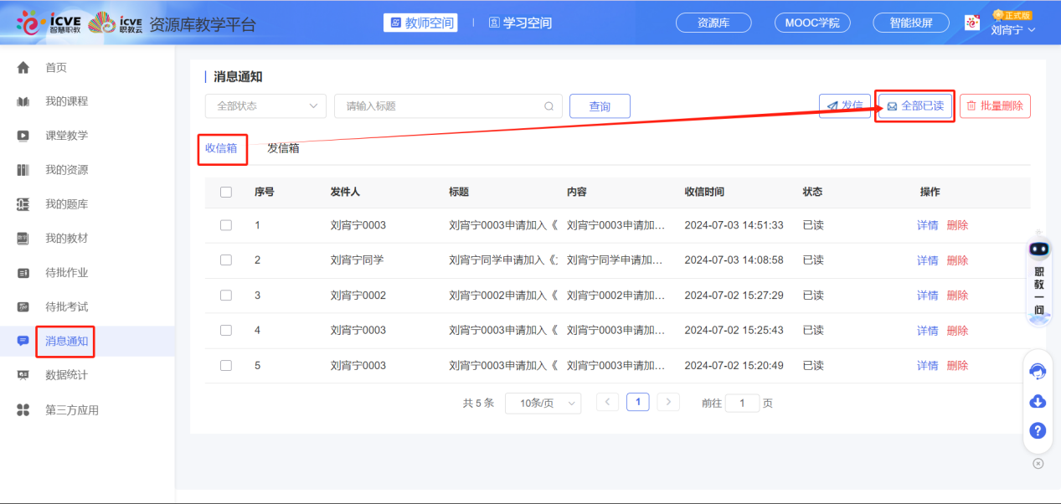Open 详情 for row 3's message
The height and width of the screenshot is (504, 1061).
coord(926,296)
